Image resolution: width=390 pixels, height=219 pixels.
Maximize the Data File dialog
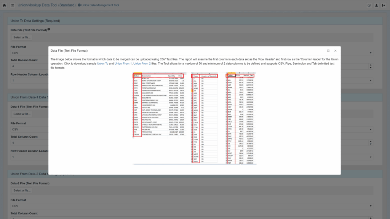[x=328, y=51]
